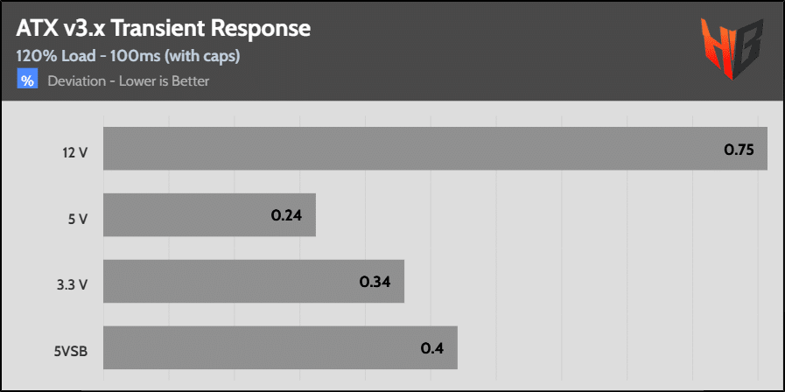Select the 5VSB bar

click(x=280, y=348)
